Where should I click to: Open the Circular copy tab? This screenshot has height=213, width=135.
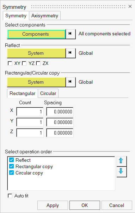pos(48,93)
